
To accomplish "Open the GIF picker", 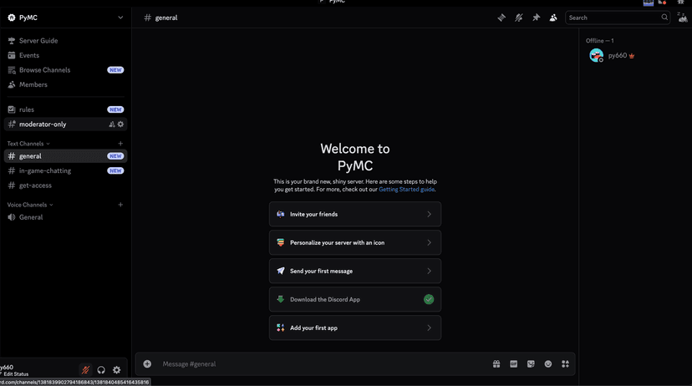I will pos(514,364).
